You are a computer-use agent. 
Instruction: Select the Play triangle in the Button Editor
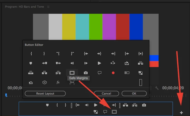coord(99,63)
